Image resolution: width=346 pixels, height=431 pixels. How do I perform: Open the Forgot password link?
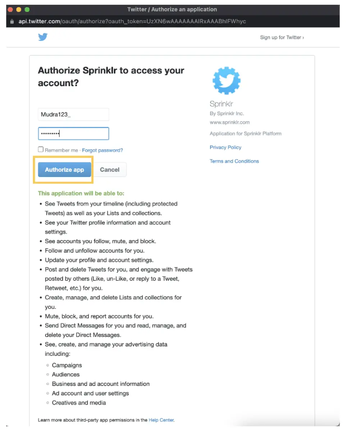[x=102, y=150]
